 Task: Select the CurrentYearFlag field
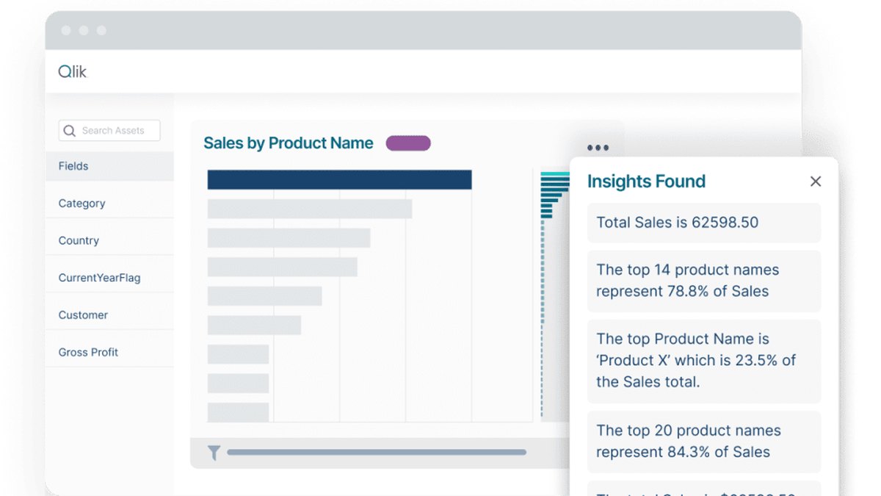click(109, 278)
